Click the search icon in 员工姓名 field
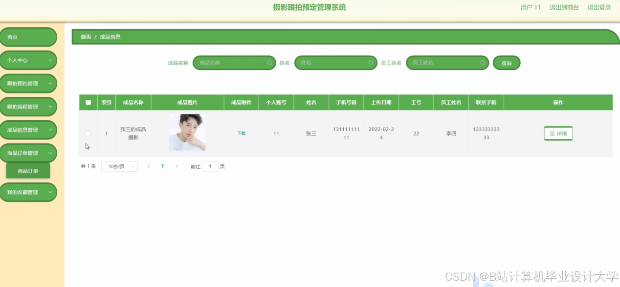Screen dimensions: 620x287 pos(483,63)
